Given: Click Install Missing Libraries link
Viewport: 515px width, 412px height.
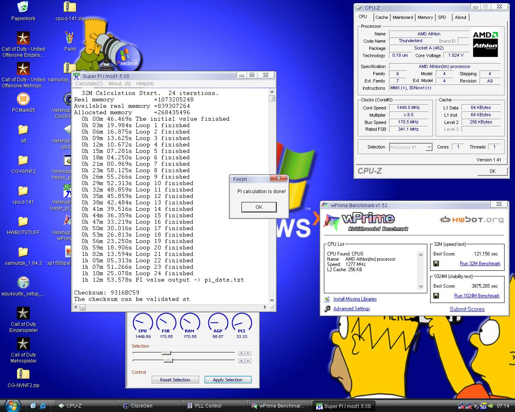Looking at the screenshot, I should point(355,299).
